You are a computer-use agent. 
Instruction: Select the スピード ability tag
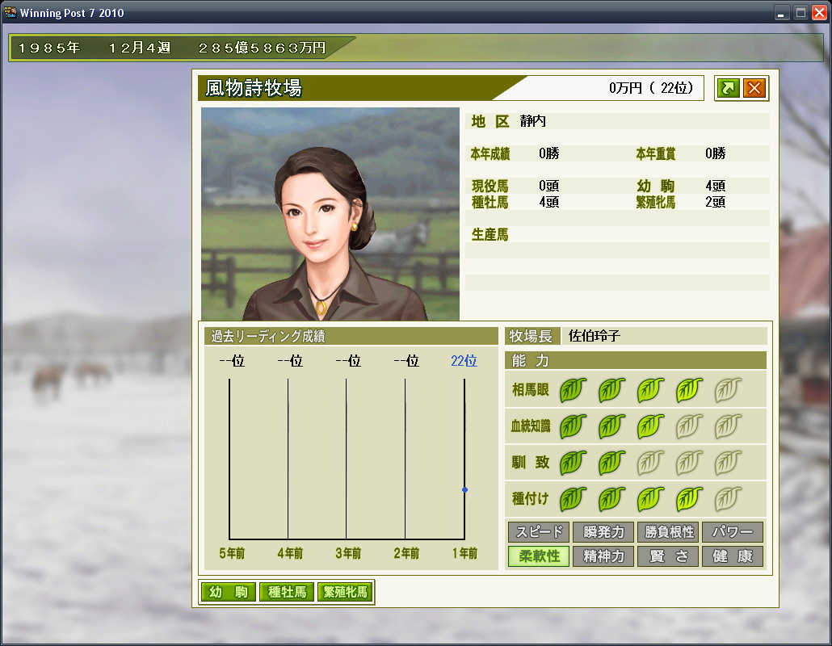(539, 532)
